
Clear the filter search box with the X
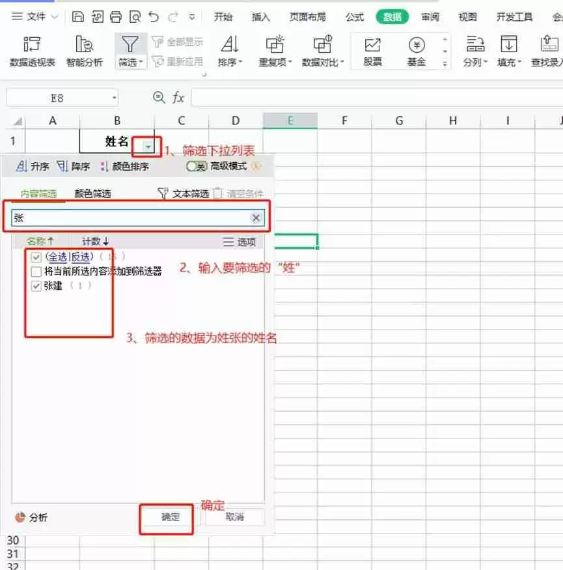point(256,218)
